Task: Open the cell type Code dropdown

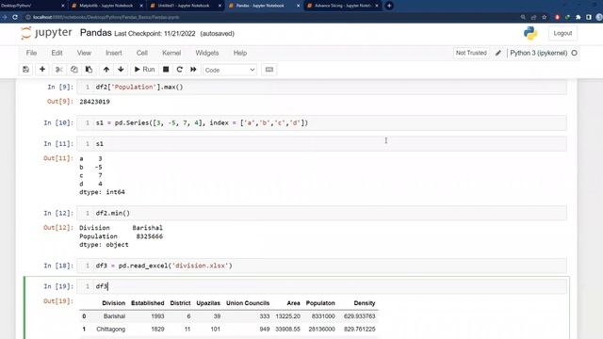Action: [230, 70]
